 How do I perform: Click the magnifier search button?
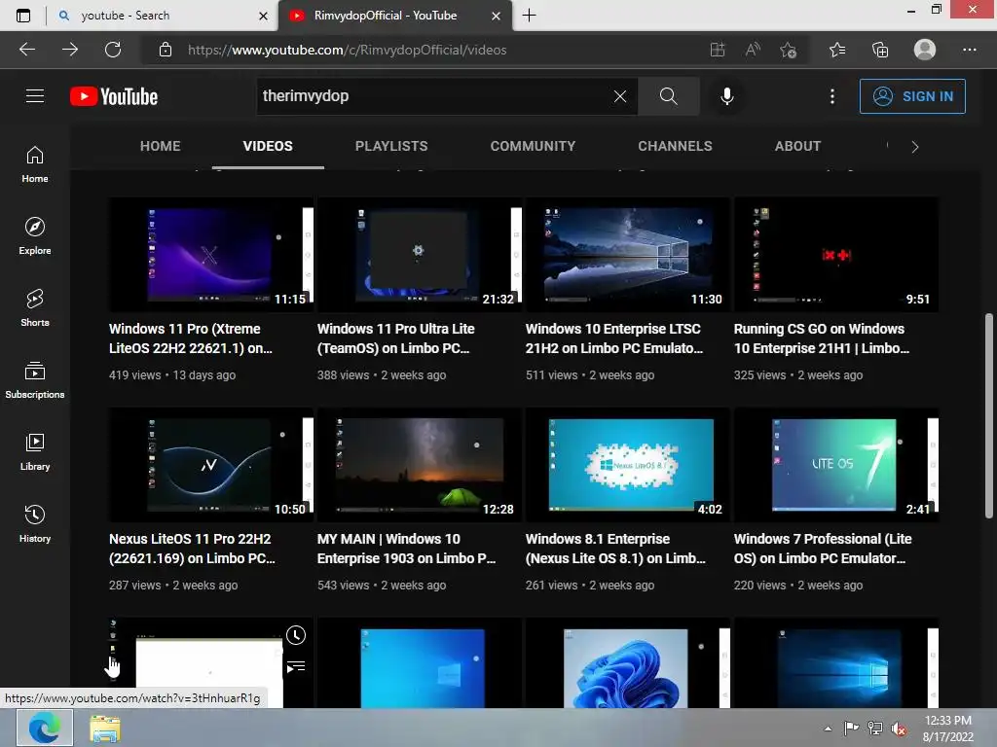point(668,96)
